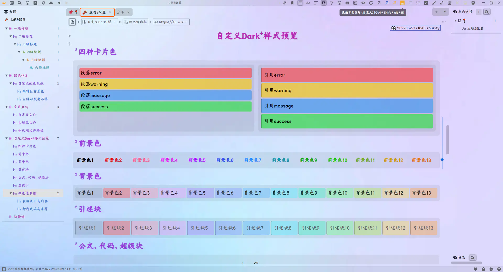Click the dock layout icon in the status bar
Screen dimensions: 503x272
4,269
